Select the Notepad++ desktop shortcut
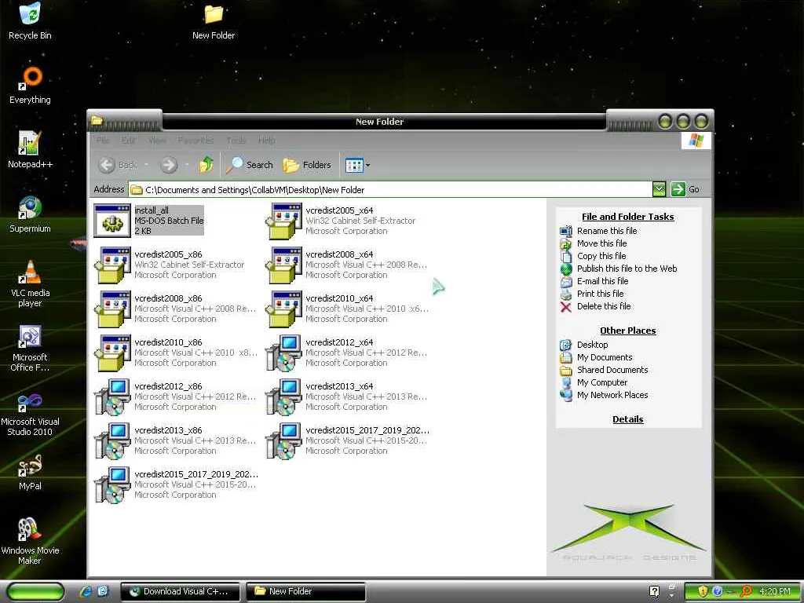This screenshot has height=603, width=804. (x=30, y=150)
